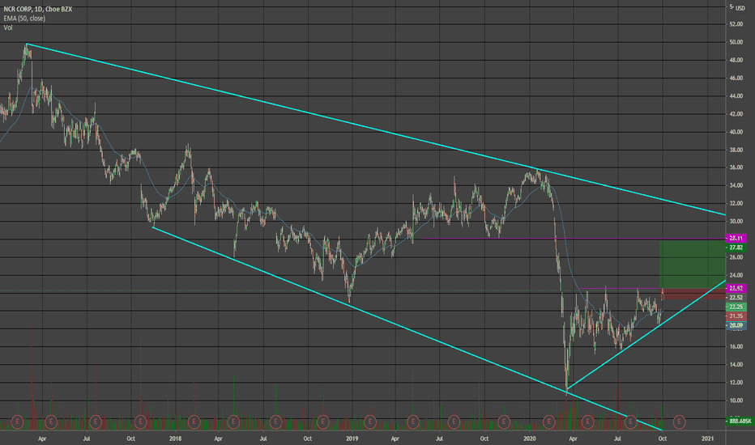The image size is (755, 445).
Task: Click the green 22.25 current price label
Action: click(736, 307)
